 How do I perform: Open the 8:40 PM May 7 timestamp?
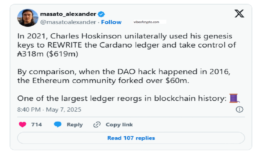(49, 109)
